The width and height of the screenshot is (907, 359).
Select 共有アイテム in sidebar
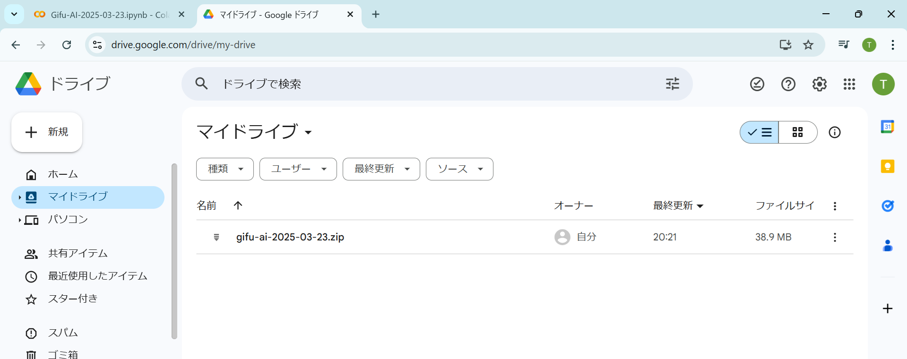coord(88,254)
